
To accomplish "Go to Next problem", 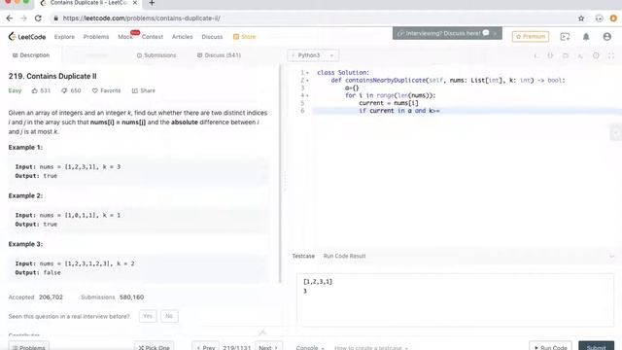I will (x=268, y=346).
